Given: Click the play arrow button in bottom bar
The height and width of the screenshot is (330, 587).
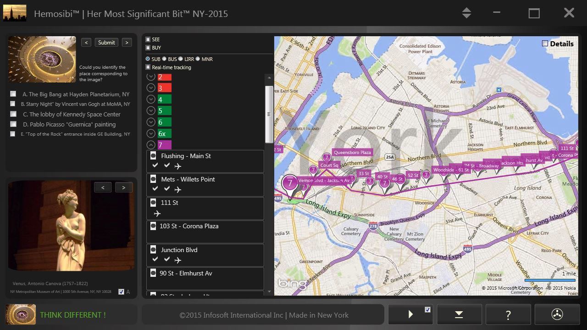Looking at the screenshot, I should (x=410, y=314).
